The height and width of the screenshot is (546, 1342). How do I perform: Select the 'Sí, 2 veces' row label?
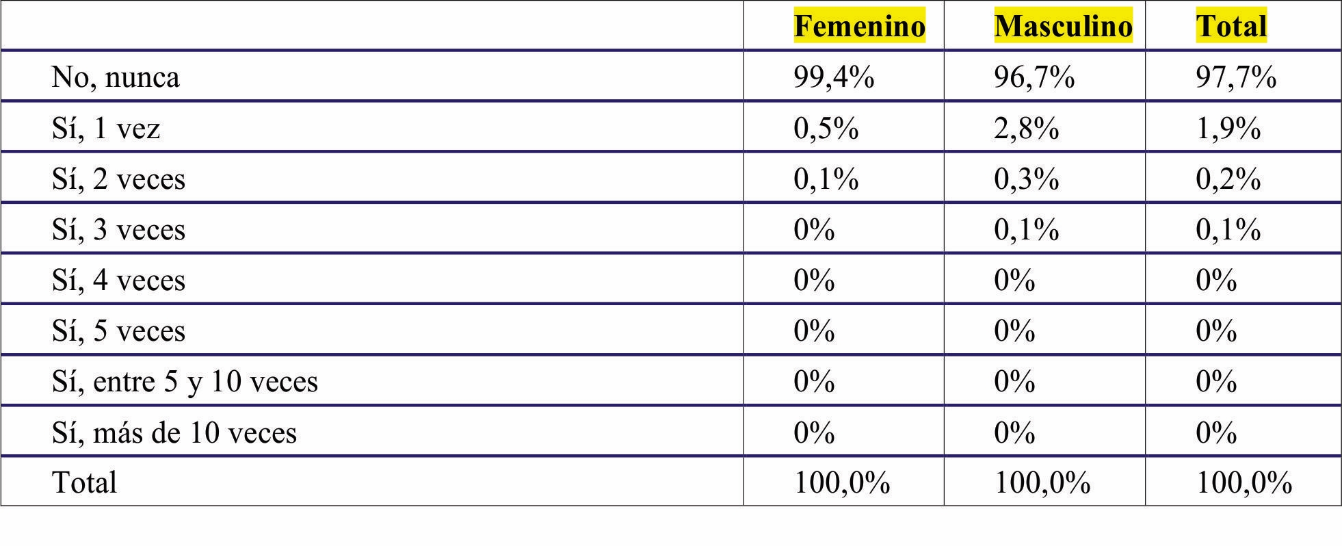click(x=118, y=179)
